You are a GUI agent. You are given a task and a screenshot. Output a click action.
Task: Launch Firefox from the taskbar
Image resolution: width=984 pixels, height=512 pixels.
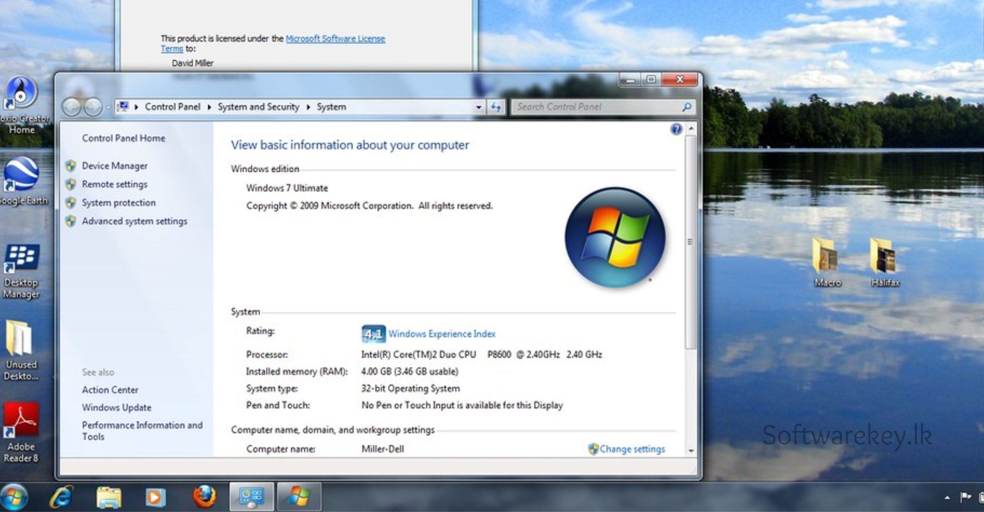click(204, 497)
